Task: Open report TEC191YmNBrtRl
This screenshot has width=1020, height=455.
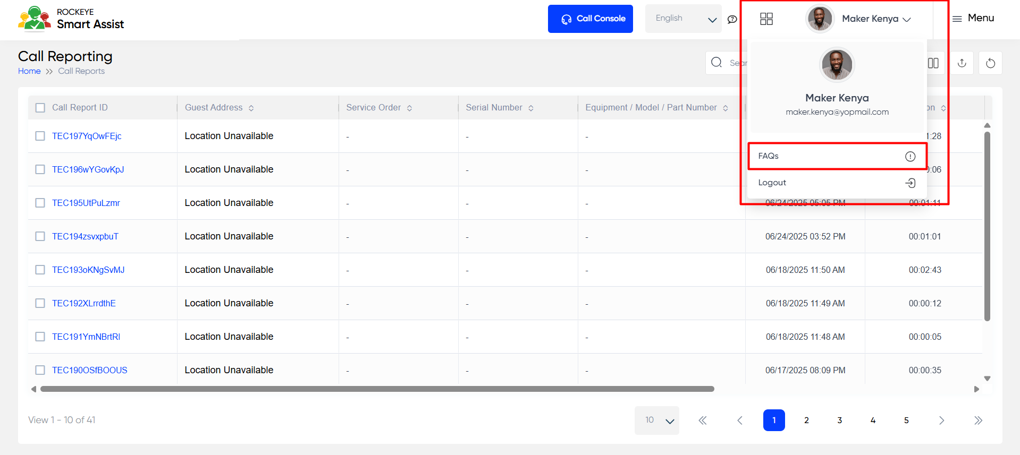Action: pos(86,337)
